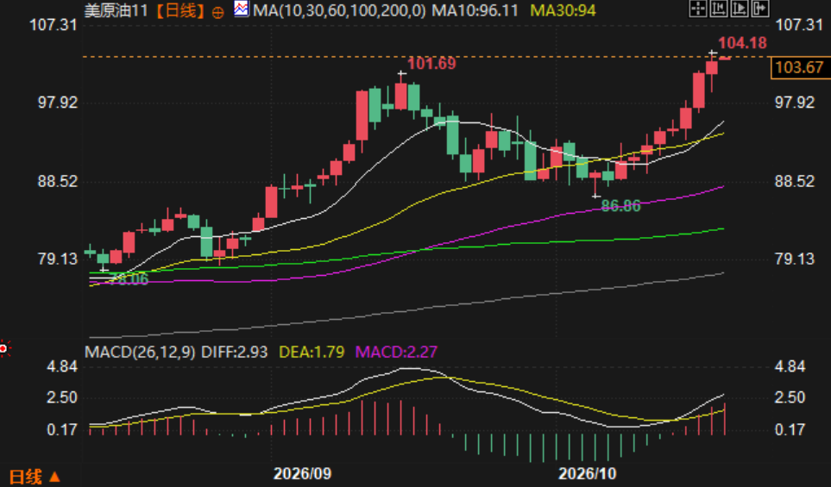Image resolution: width=831 pixels, height=487 pixels.
Task: Click the magenta MACD:2.27 value
Action: coord(396,352)
